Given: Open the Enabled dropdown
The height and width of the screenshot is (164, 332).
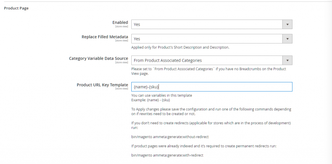Looking at the screenshot, I should (x=207, y=24).
